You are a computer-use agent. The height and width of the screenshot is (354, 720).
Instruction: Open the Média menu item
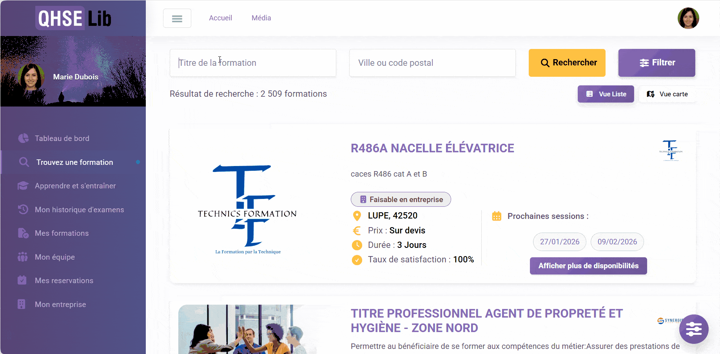click(x=261, y=18)
